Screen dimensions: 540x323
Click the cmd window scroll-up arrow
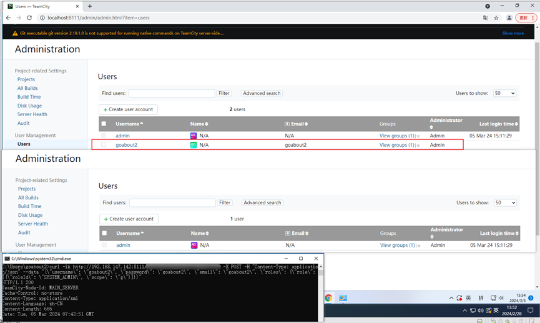pyautogui.click(x=321, y=267)
